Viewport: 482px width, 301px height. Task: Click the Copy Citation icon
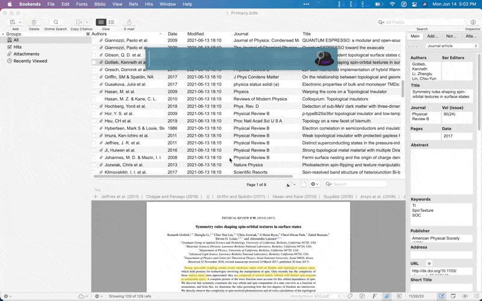point(79,22)
